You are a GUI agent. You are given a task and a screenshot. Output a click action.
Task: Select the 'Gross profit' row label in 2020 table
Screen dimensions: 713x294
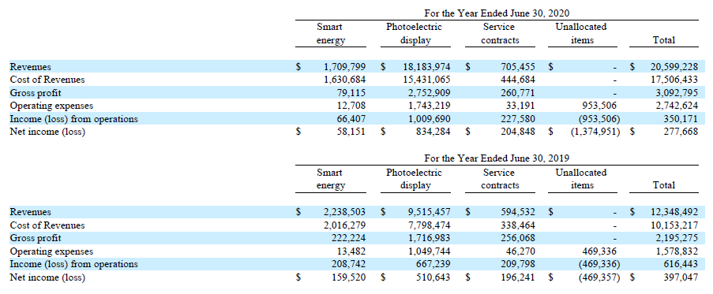(36, 94)
